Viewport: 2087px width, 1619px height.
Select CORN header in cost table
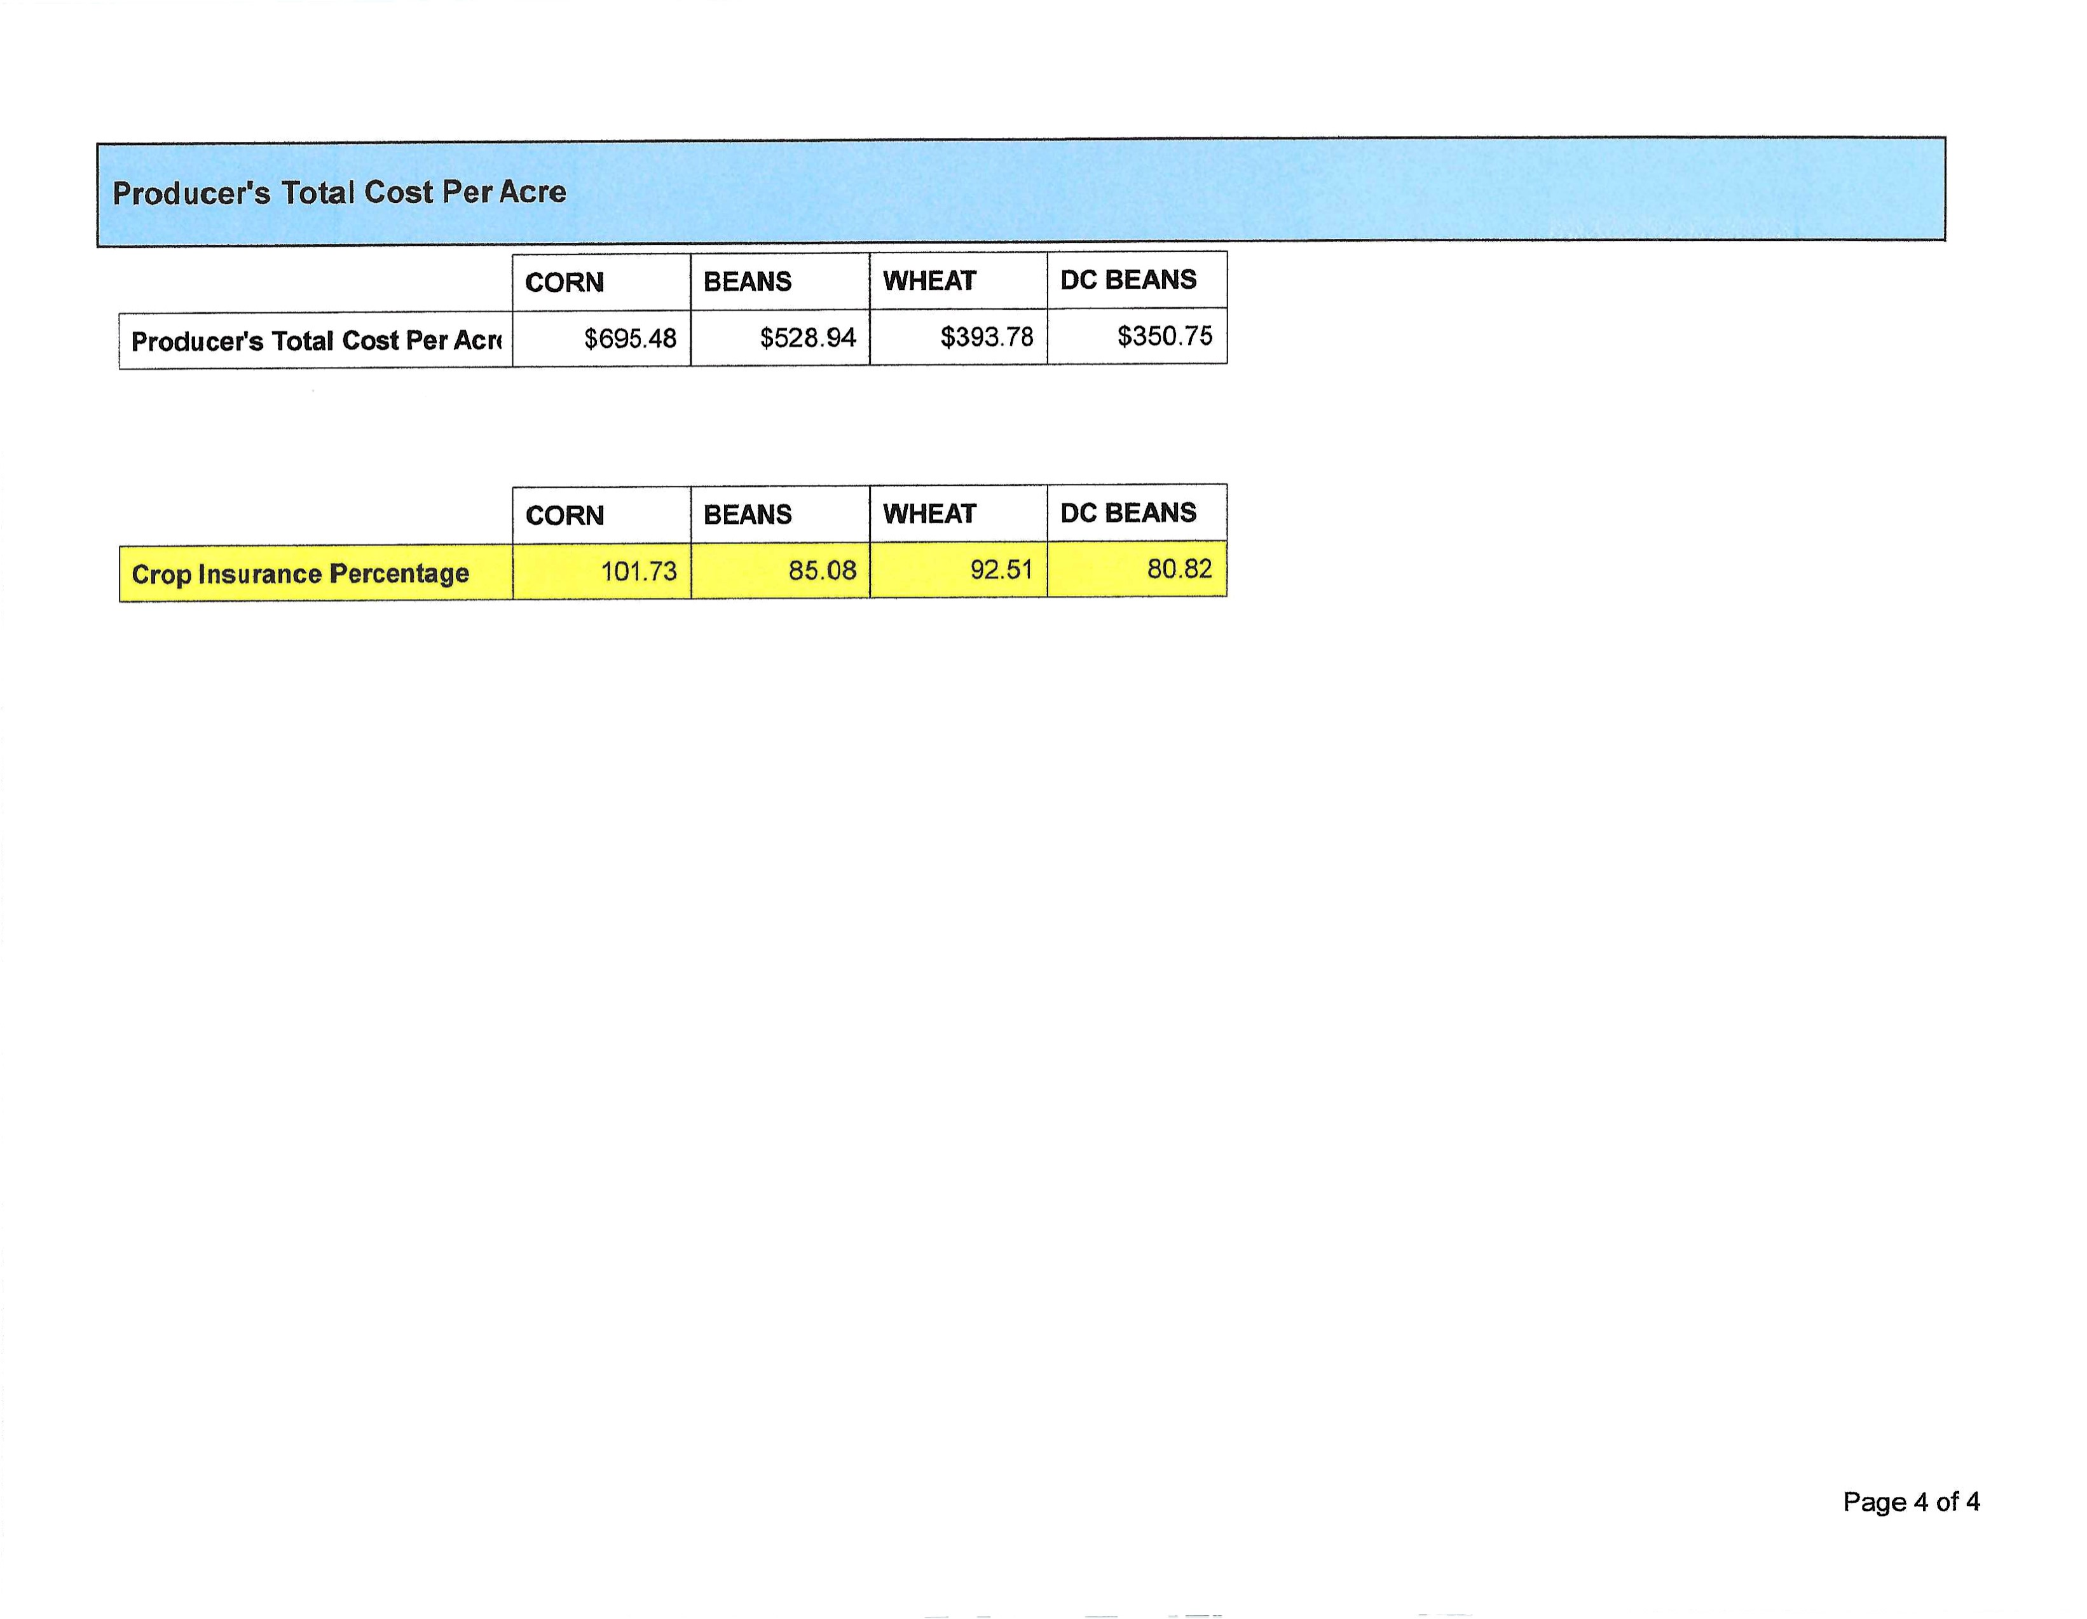564,282
